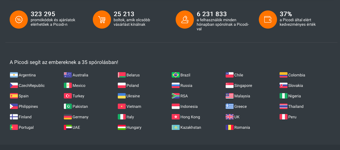Image resolution: width=340 pixels, height=150 pixels.
Task: Click the Turkey flag icon
Action: coord(68,96)
